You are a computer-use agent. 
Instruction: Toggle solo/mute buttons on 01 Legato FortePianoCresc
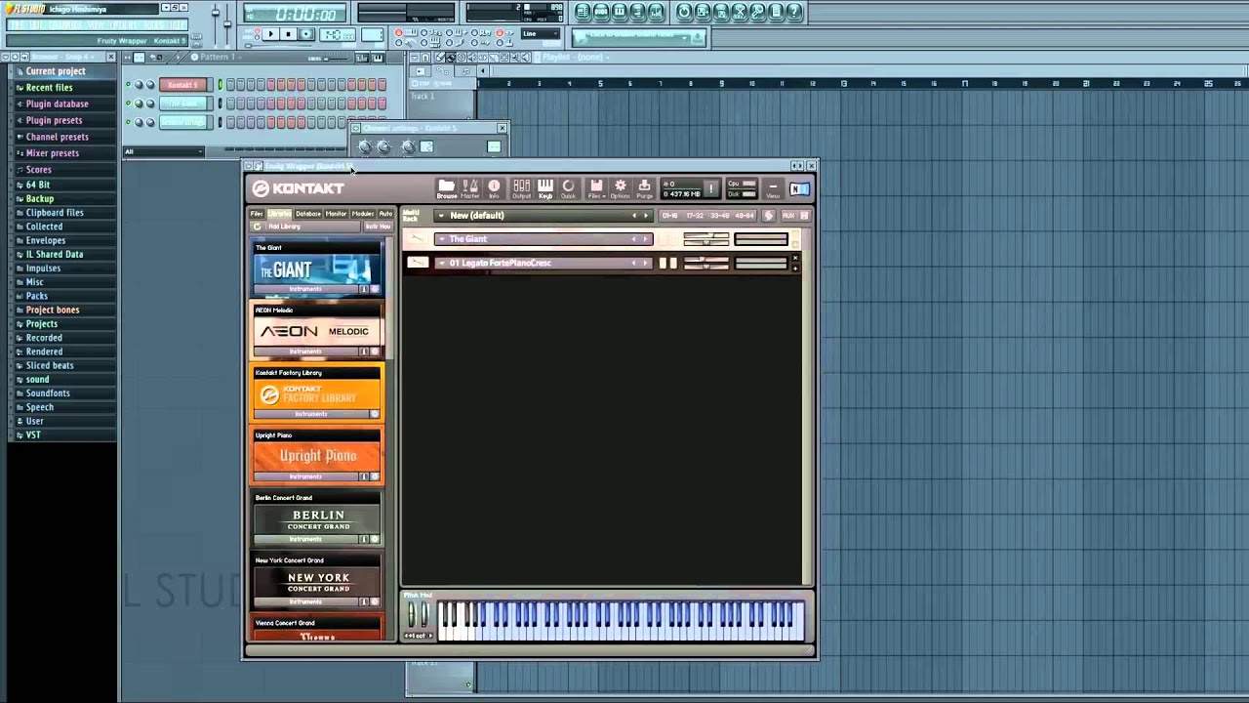pyautogui.click(x=667, y=263)
